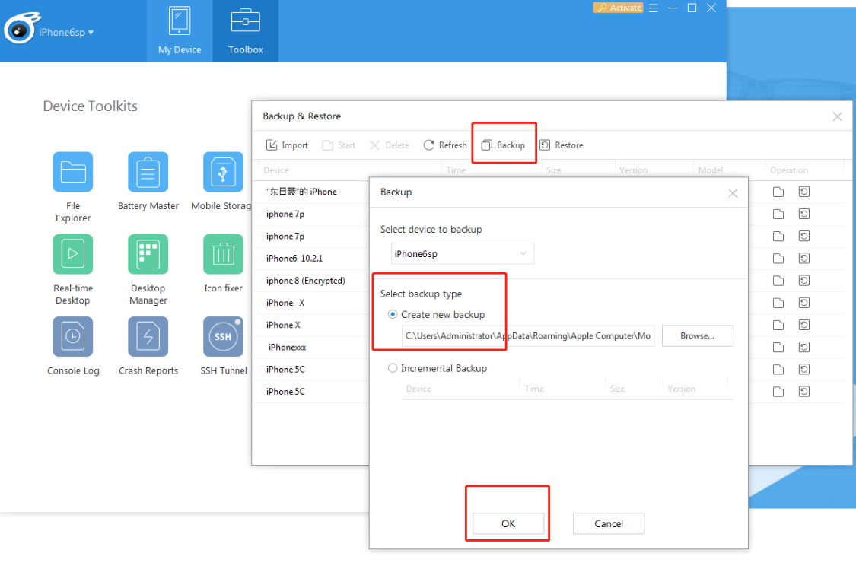The image size is (856, 569).
Task: Click the Activate button
Action: click(x=618, y=8)
